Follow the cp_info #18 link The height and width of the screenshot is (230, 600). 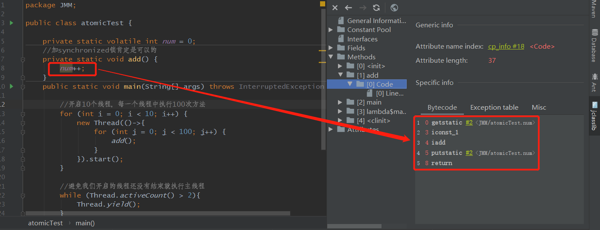point(506,46)
